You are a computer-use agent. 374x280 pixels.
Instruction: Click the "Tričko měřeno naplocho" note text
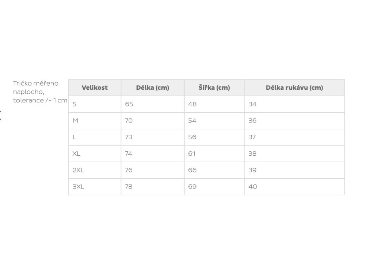[x=36, y=87]
